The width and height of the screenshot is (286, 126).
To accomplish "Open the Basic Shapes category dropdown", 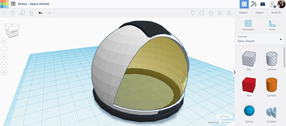I will (x=260, y=39).
